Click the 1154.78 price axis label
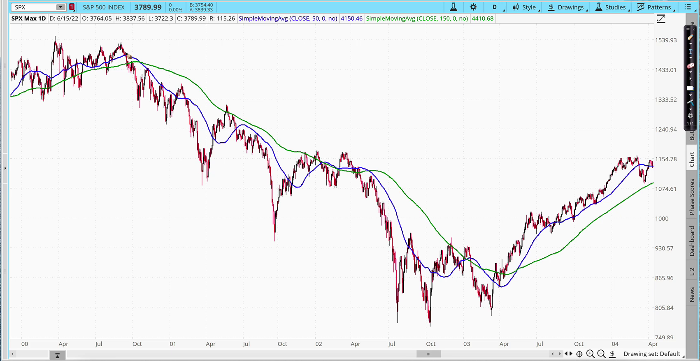Image resolution: width=700 pixels, height=361 pixels. coord(666,159)
